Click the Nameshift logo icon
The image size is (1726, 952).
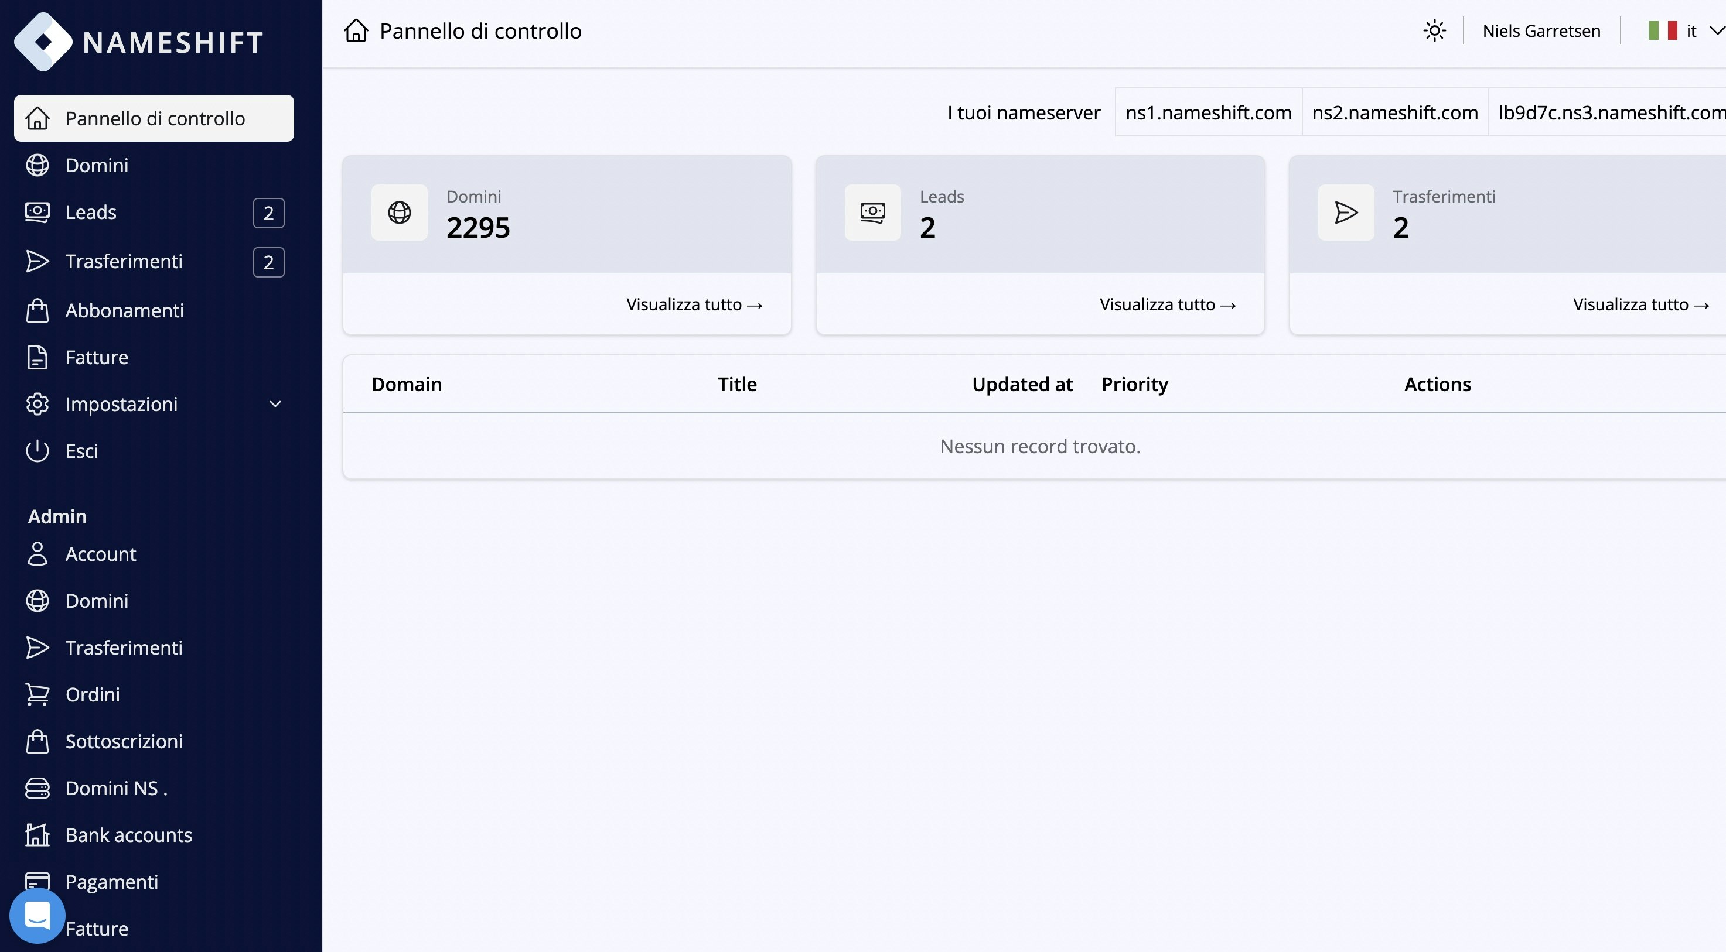tap(43, 42)
